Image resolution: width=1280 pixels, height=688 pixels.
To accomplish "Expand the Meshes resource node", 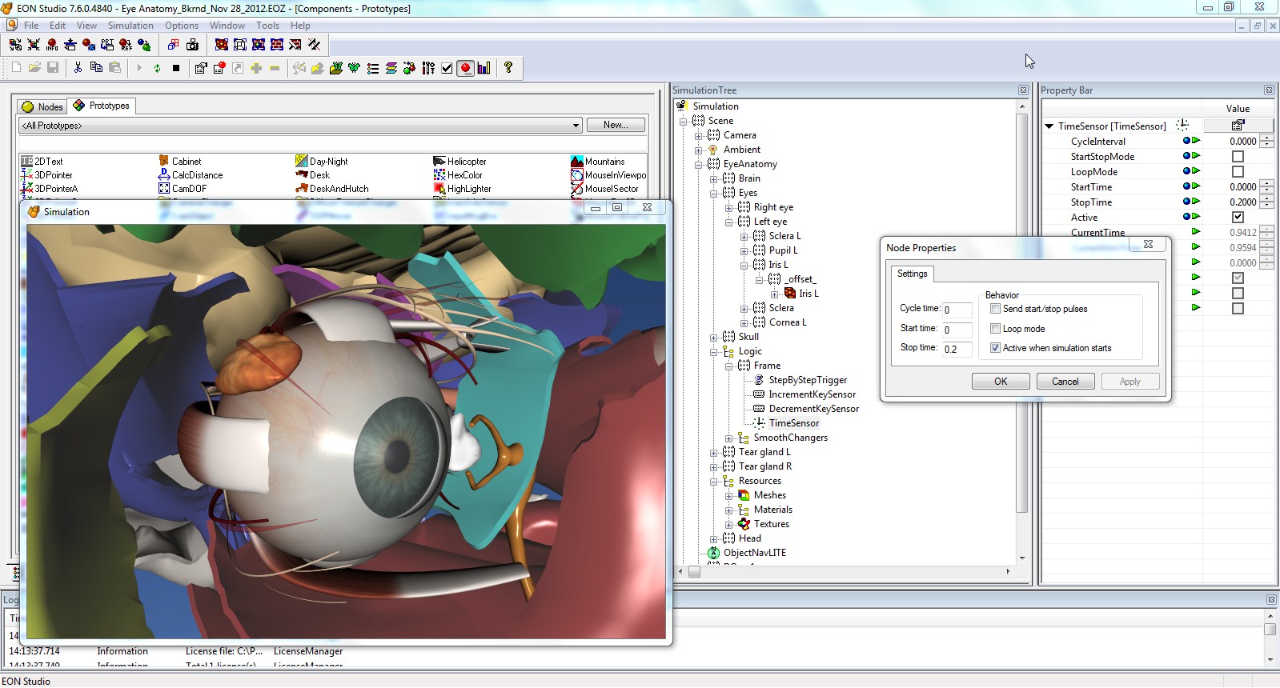I will click(728, 495).
